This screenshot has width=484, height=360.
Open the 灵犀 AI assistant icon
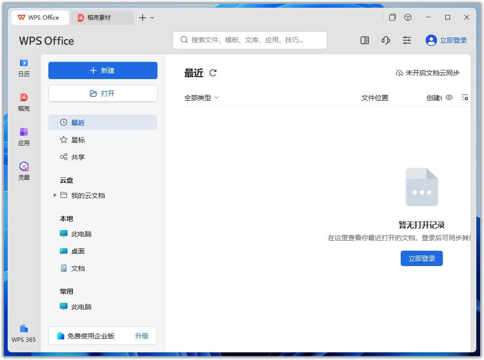pos(24,172)
